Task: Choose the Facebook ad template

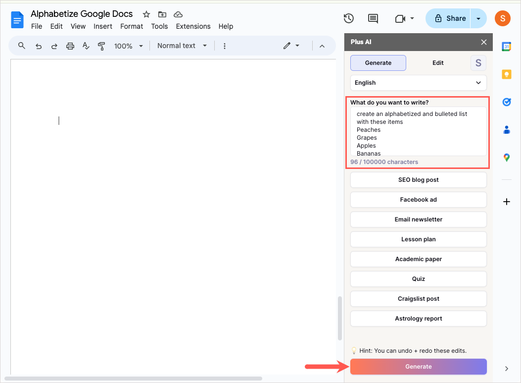Action: click(418, 200)
